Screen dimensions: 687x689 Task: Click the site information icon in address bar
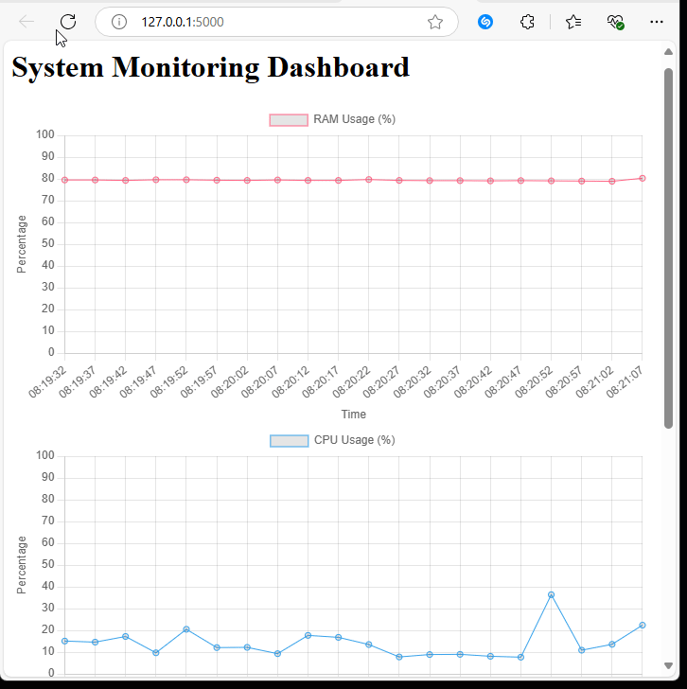click(x=119, y=22)
